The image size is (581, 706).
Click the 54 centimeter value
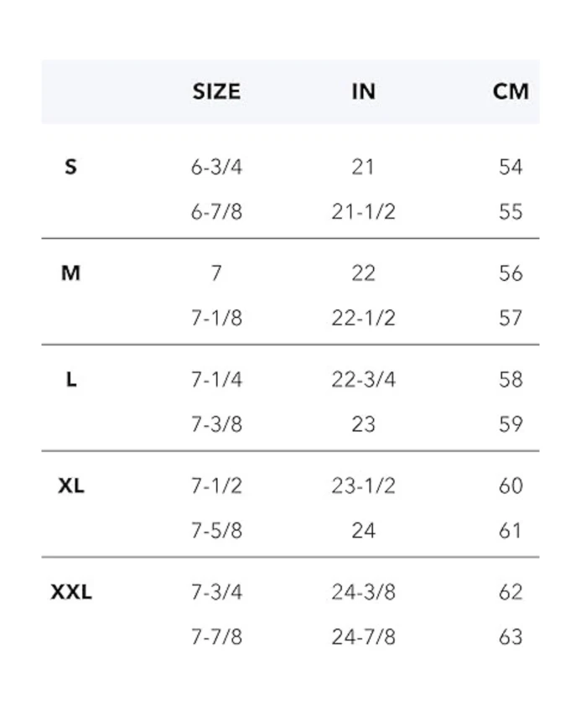pyautogui.click(x=511, y=167)
